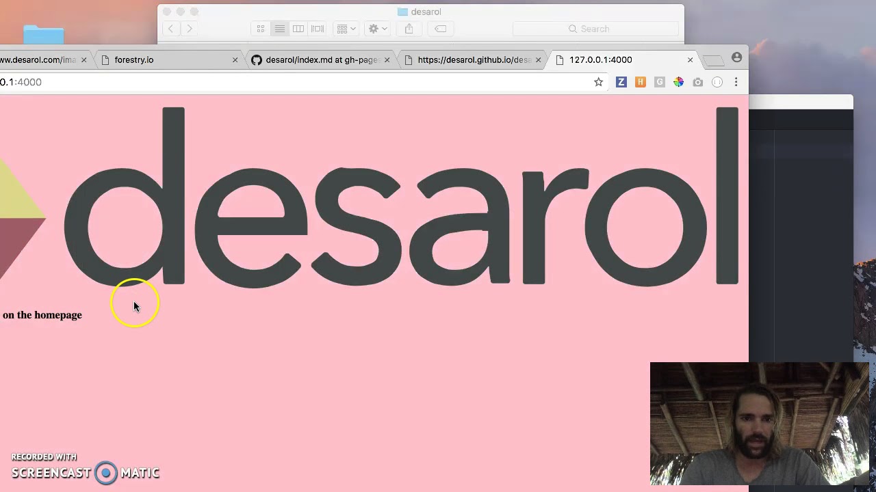Open the Chrome profile menu

(736, 58)
